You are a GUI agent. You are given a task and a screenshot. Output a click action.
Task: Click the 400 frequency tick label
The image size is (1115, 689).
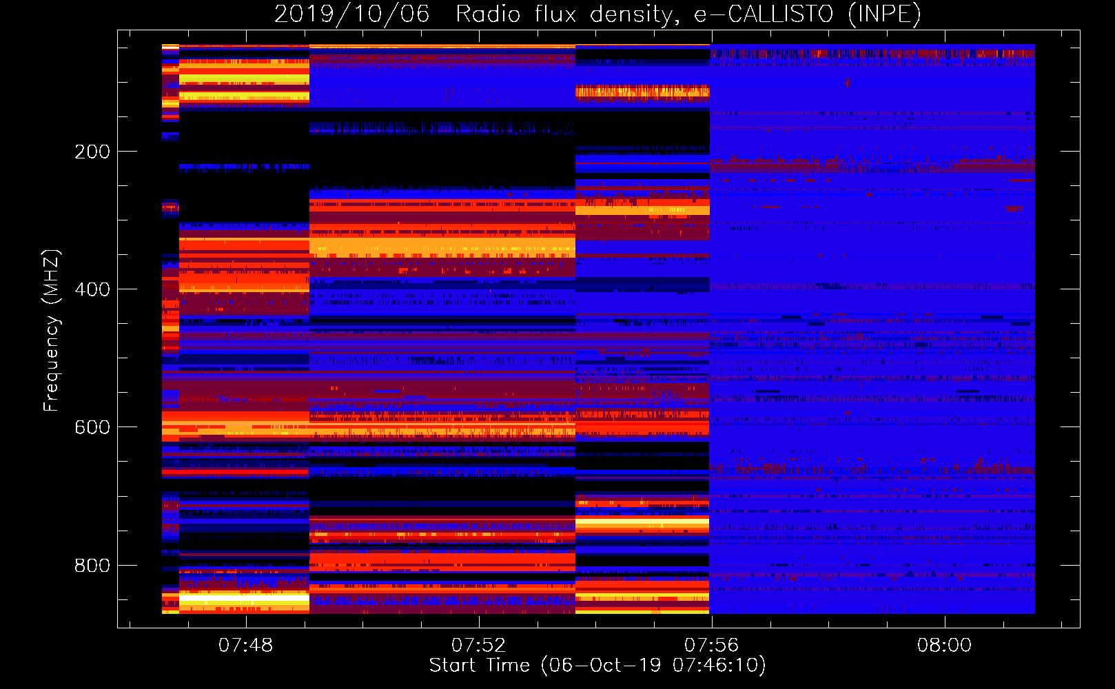(x=92, y=289)
